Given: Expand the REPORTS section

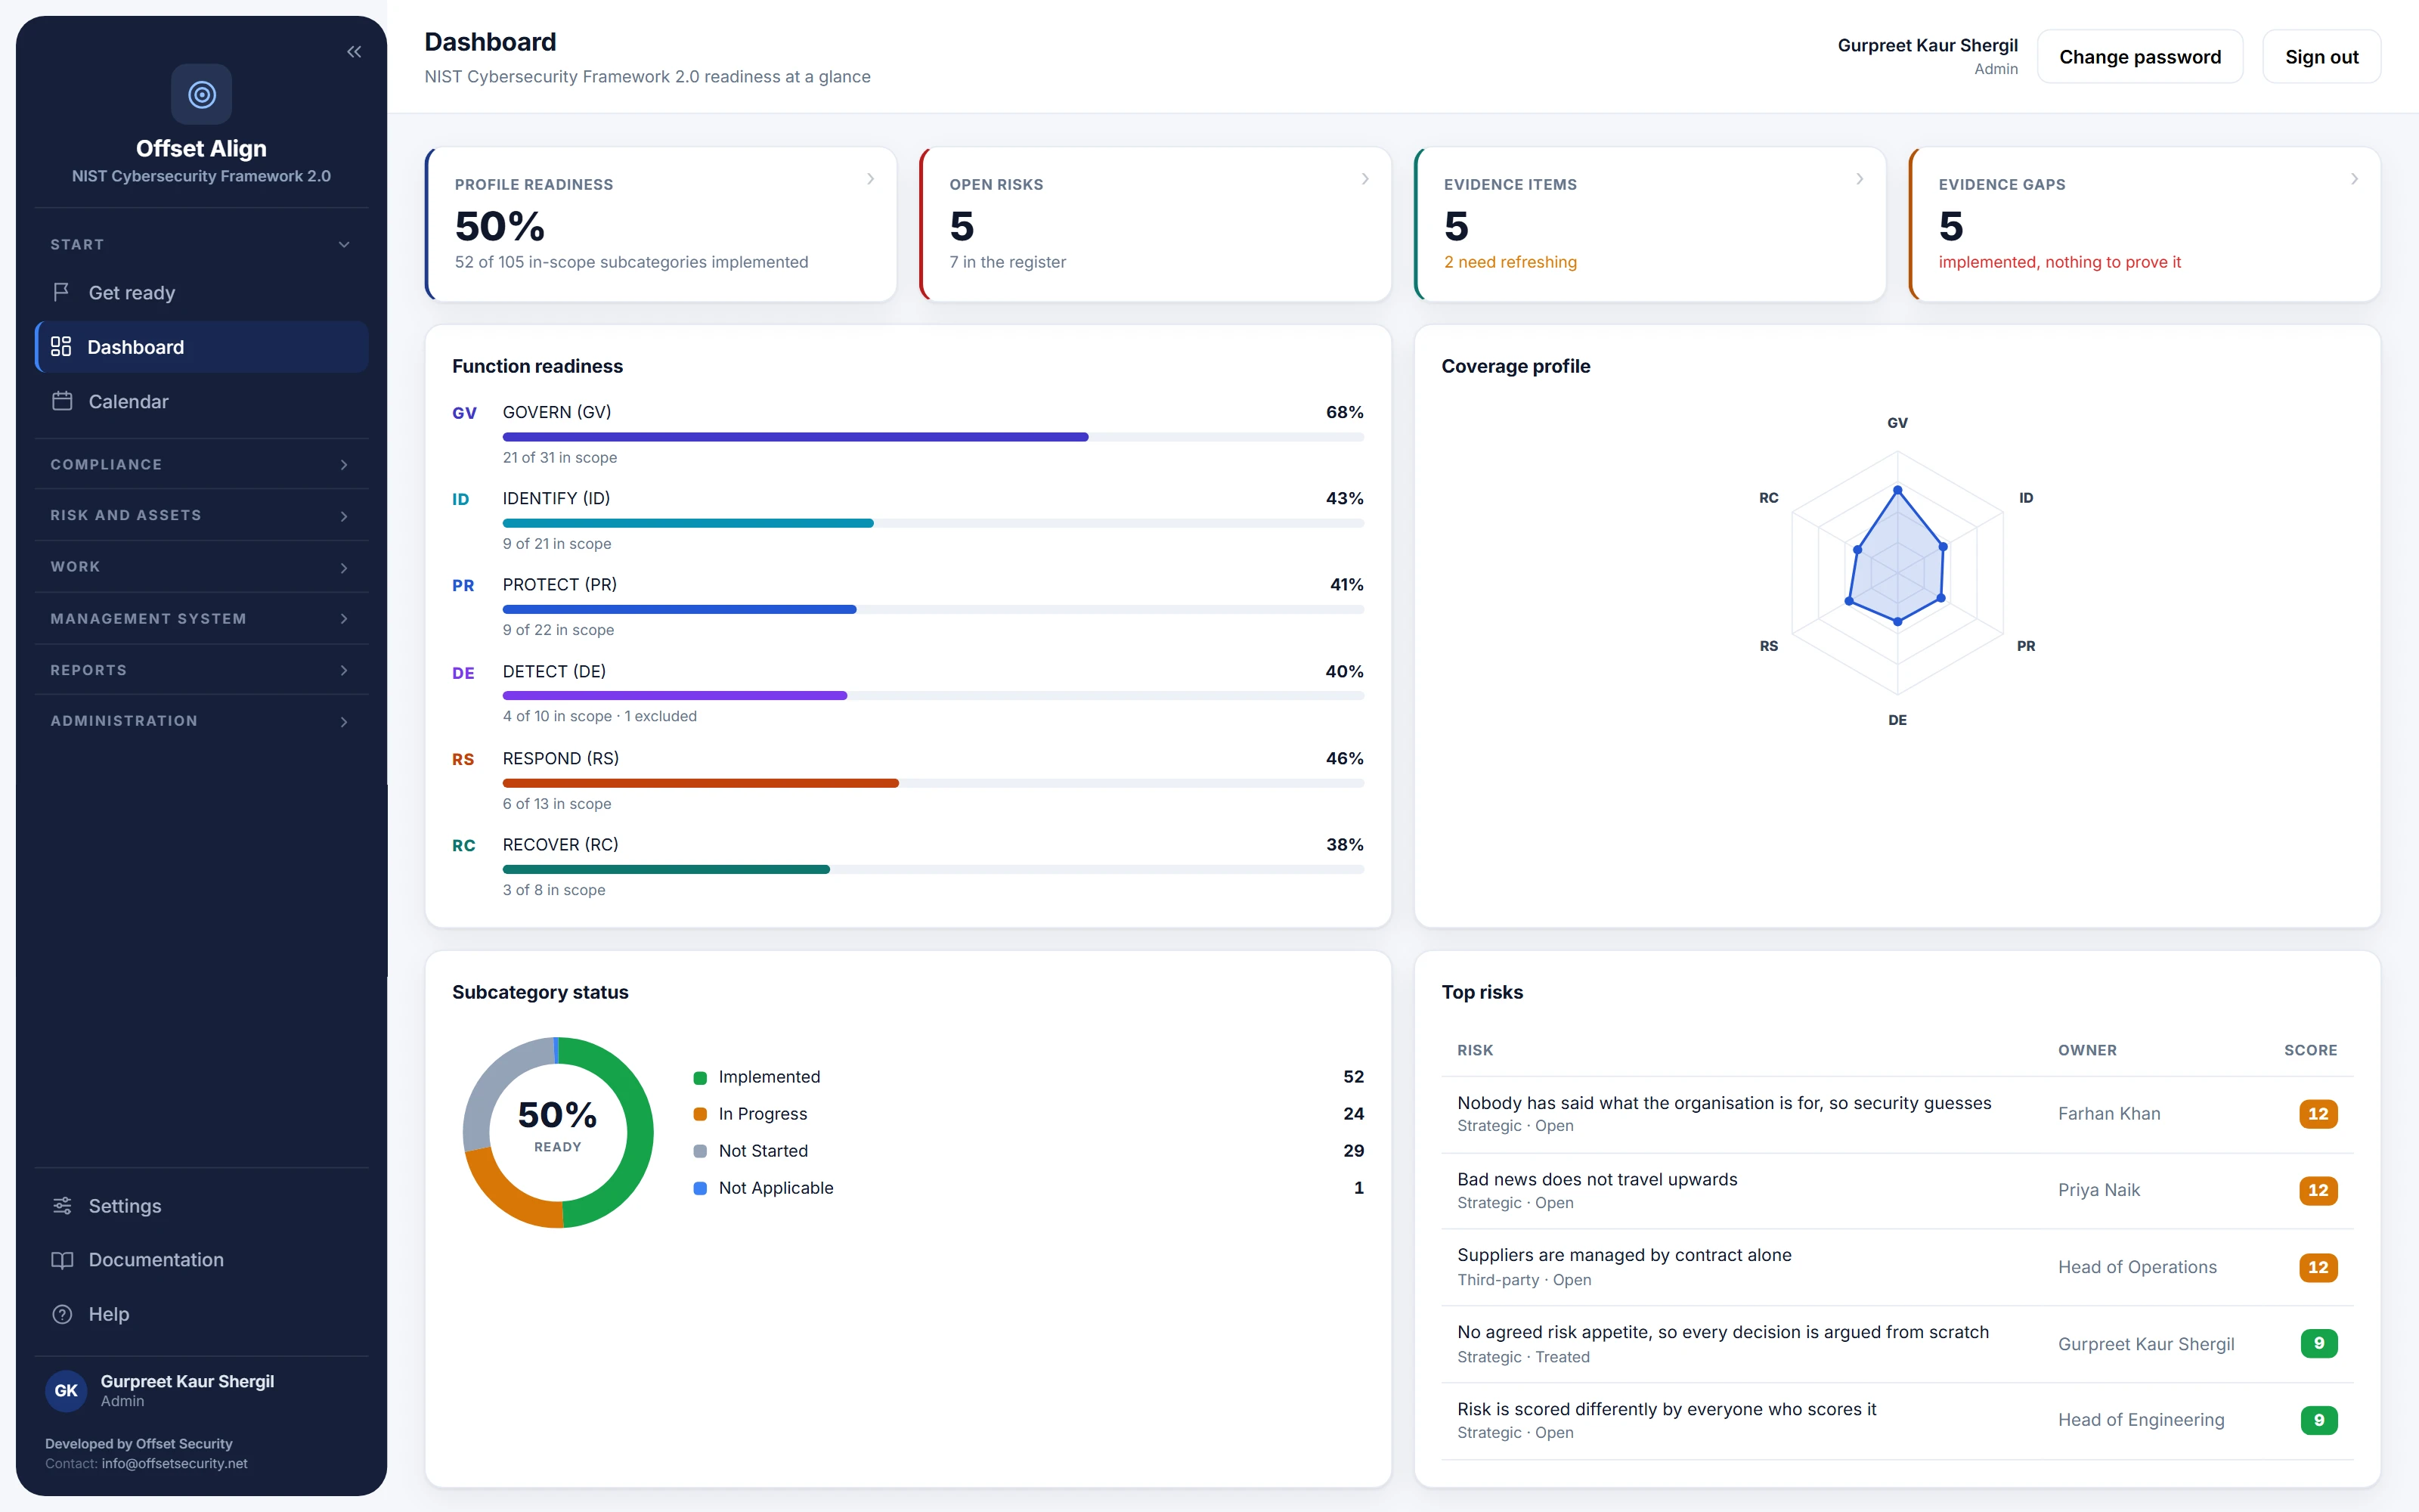Looking at the screenshot, I should [x=201, y=670].
